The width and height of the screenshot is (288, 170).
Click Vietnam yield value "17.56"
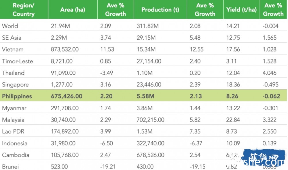pyautogui.click(x=233, y=49)
